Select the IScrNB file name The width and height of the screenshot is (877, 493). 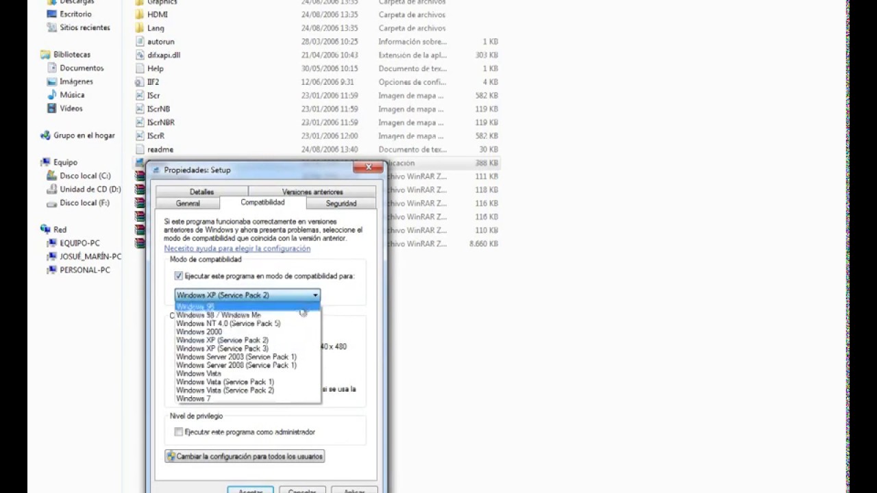[158, 109]
